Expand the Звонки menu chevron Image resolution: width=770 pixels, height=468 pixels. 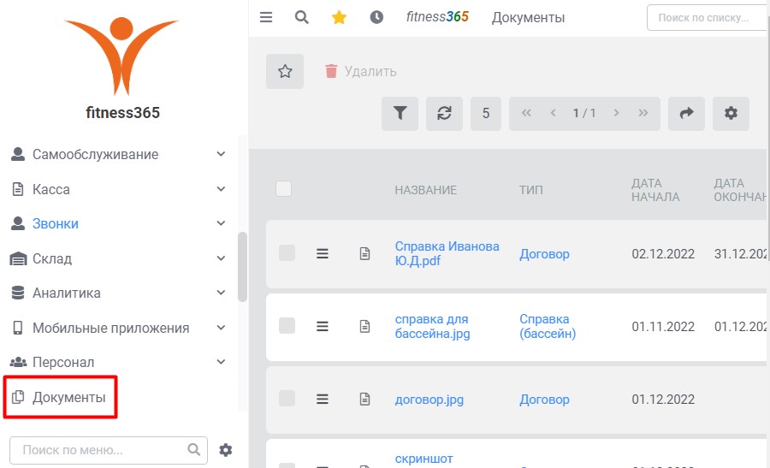(x=221, y=223)
